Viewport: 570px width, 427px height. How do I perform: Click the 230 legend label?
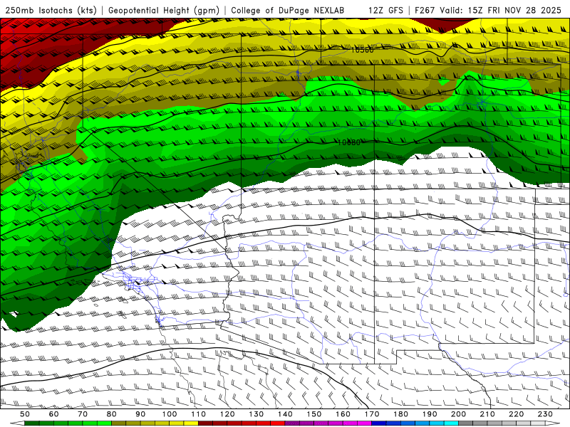[x=545, y=414]
